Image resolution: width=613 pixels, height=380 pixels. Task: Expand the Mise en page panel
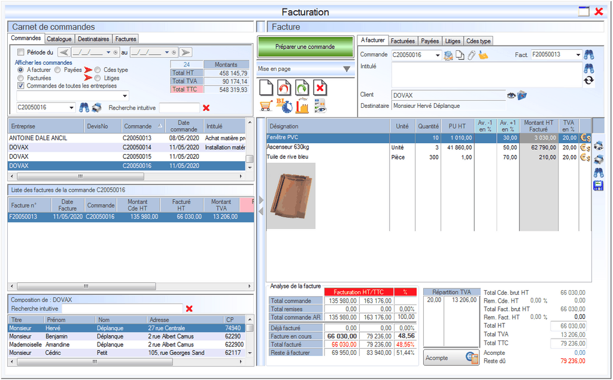pyautogui.click(x=347, y=69)
